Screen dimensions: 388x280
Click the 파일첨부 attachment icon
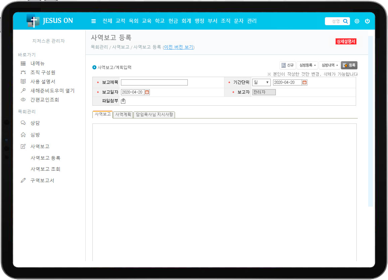pyautogui.click(x=123, y=101)
